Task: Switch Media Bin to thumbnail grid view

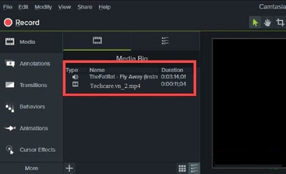Action: 182,168
